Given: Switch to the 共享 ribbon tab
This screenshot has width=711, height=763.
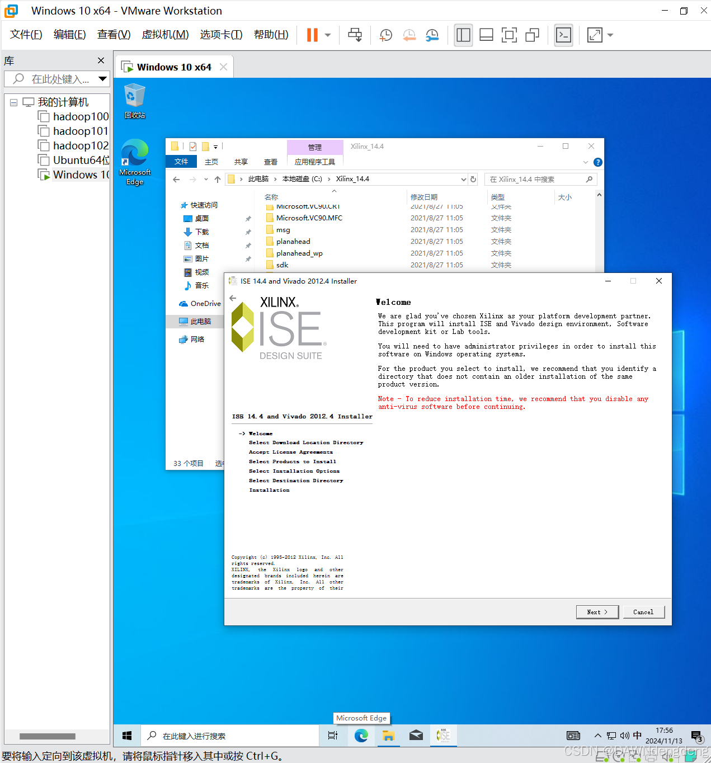Looking at the screenshot, I should [241, 162].
